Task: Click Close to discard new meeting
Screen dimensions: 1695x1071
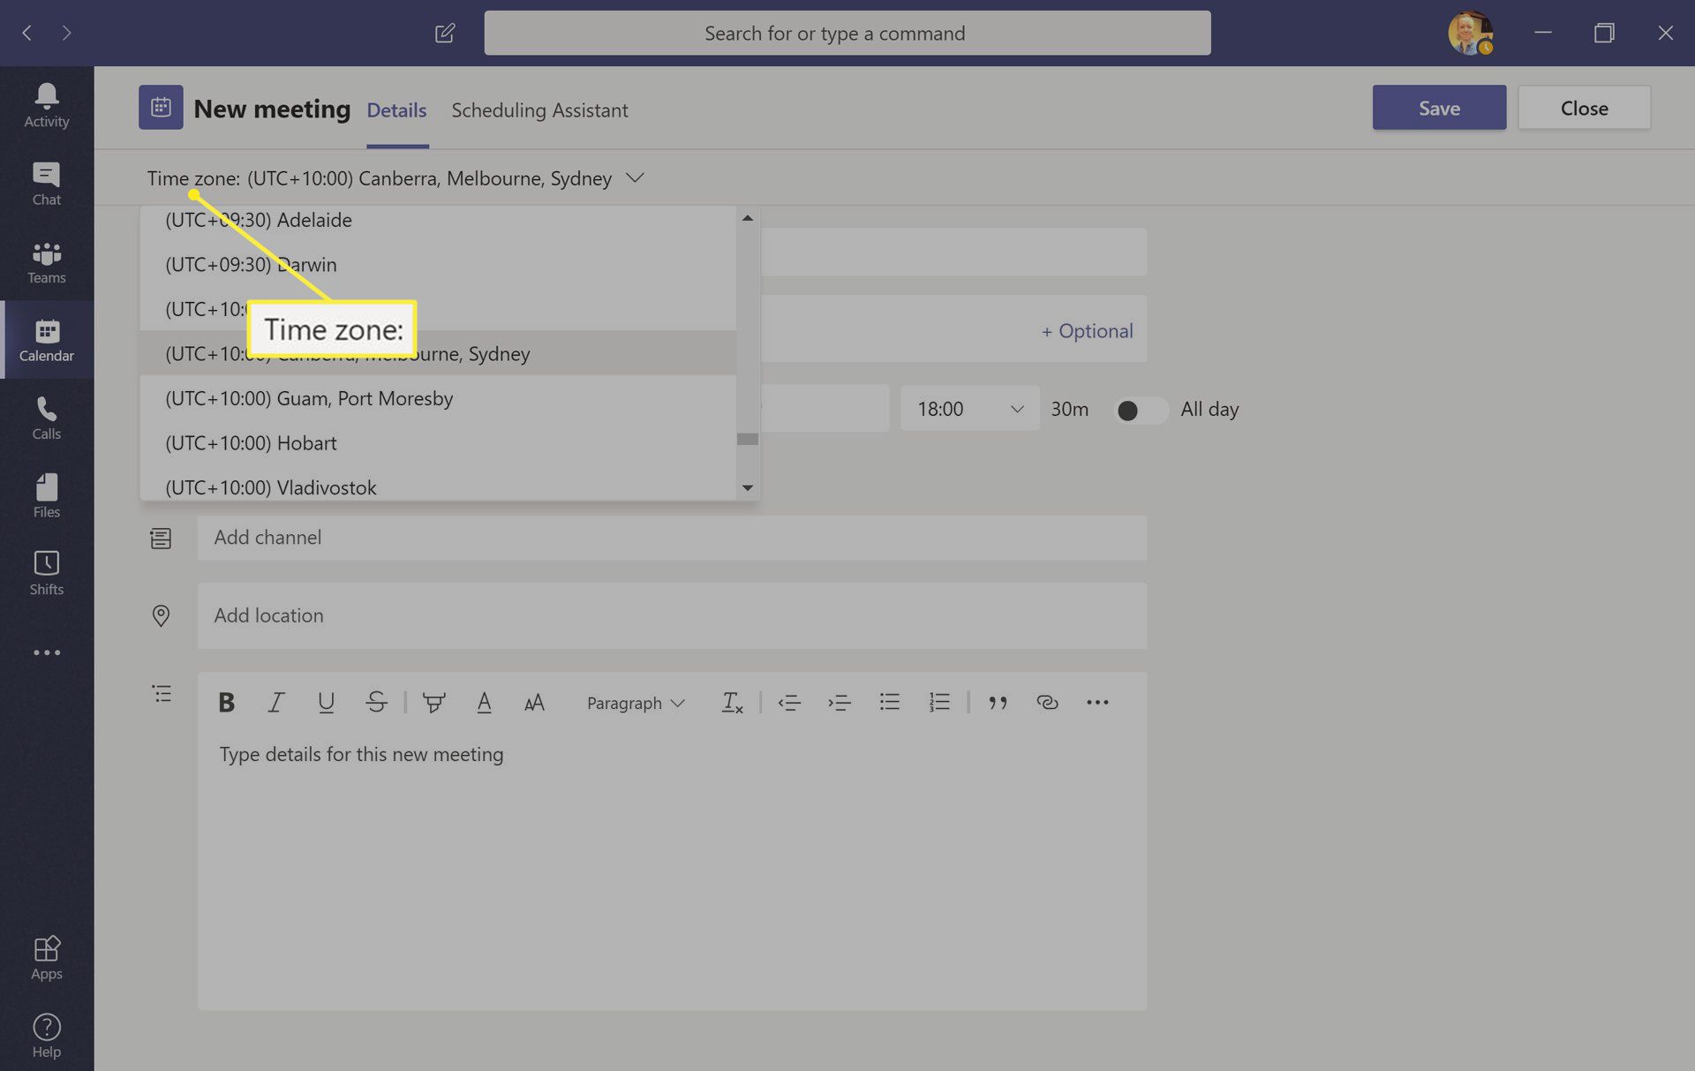Action: point(1583,108)
